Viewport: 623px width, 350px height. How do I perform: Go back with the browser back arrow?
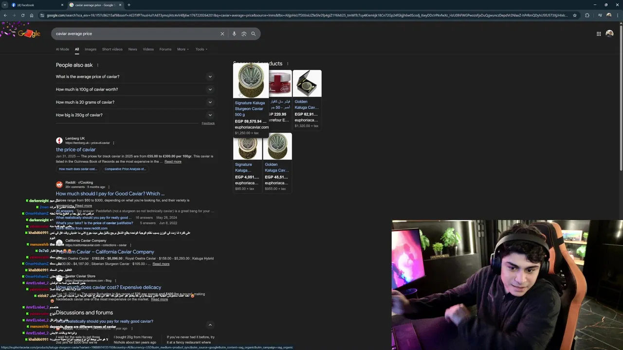[x=5, y=15]
